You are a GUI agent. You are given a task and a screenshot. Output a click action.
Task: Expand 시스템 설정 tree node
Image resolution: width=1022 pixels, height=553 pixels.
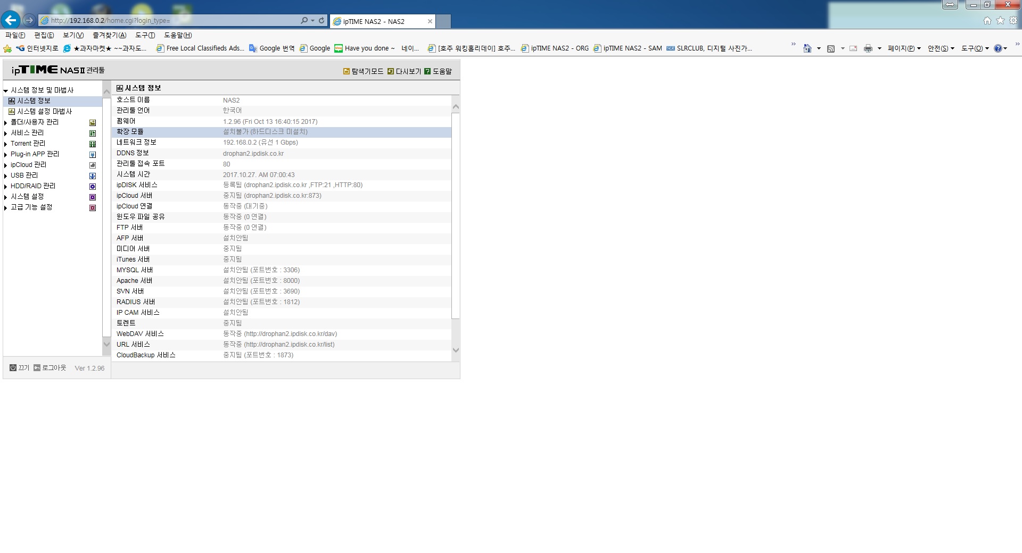coord(6,197)
